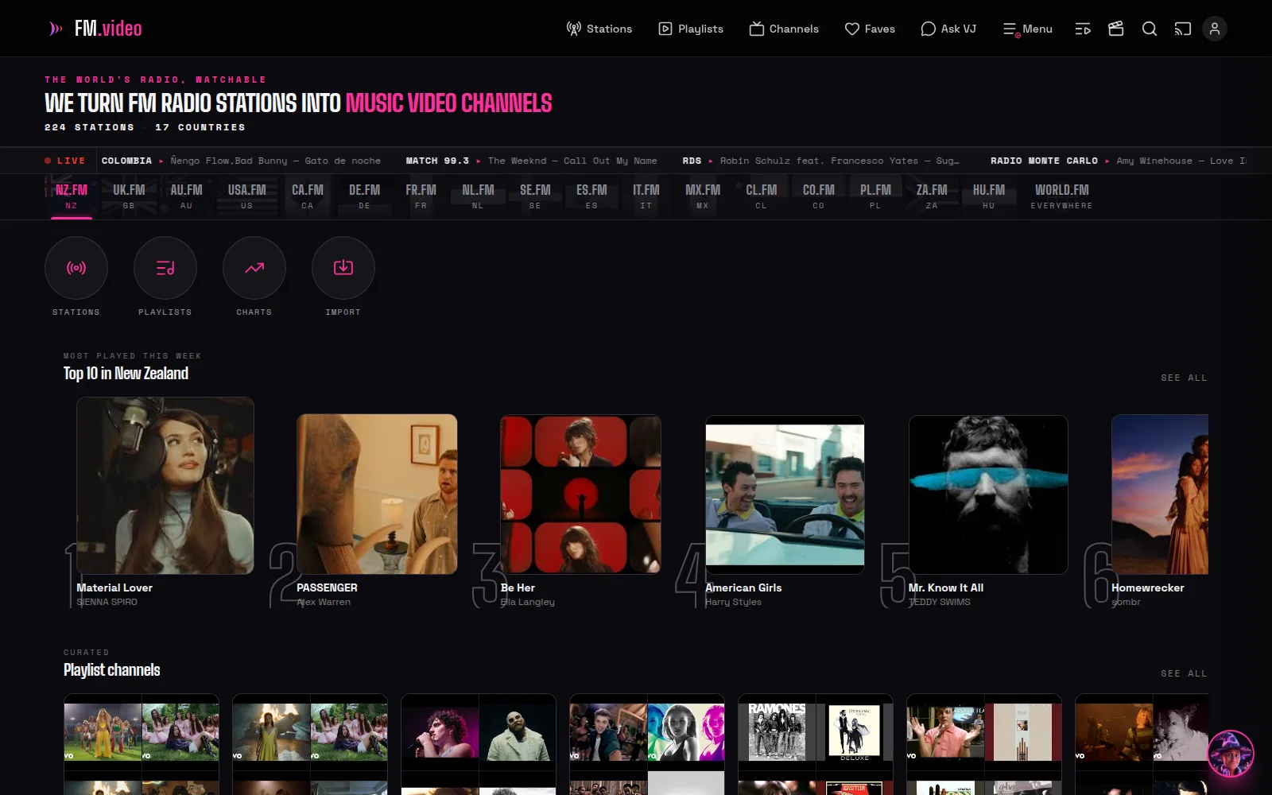Click the cast to screen icon
The width and height of the screenshot is (1272, 795).
1183,29
